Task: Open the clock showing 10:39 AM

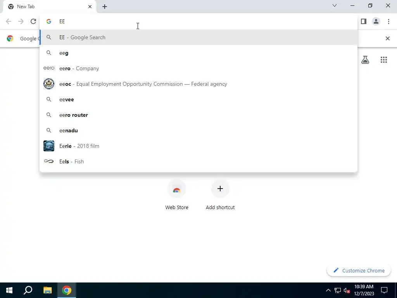Action: tap(364, 290)
